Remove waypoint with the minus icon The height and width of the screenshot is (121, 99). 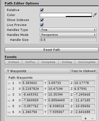[x=92, y=119]
